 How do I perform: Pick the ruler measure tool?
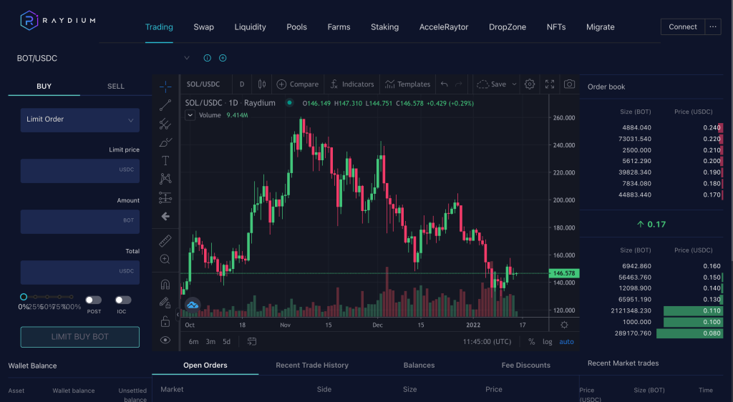click(x=165, y=240)
